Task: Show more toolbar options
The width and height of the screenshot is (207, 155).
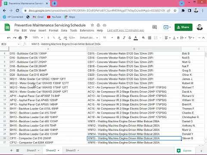Action: click(x=199, y=38)
